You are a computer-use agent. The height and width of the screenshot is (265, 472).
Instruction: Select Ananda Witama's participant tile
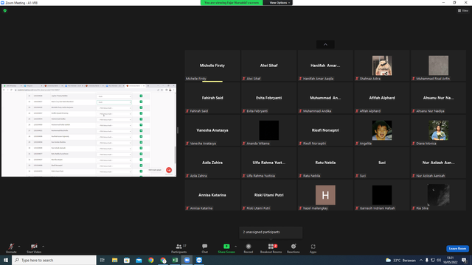[268, 130]
